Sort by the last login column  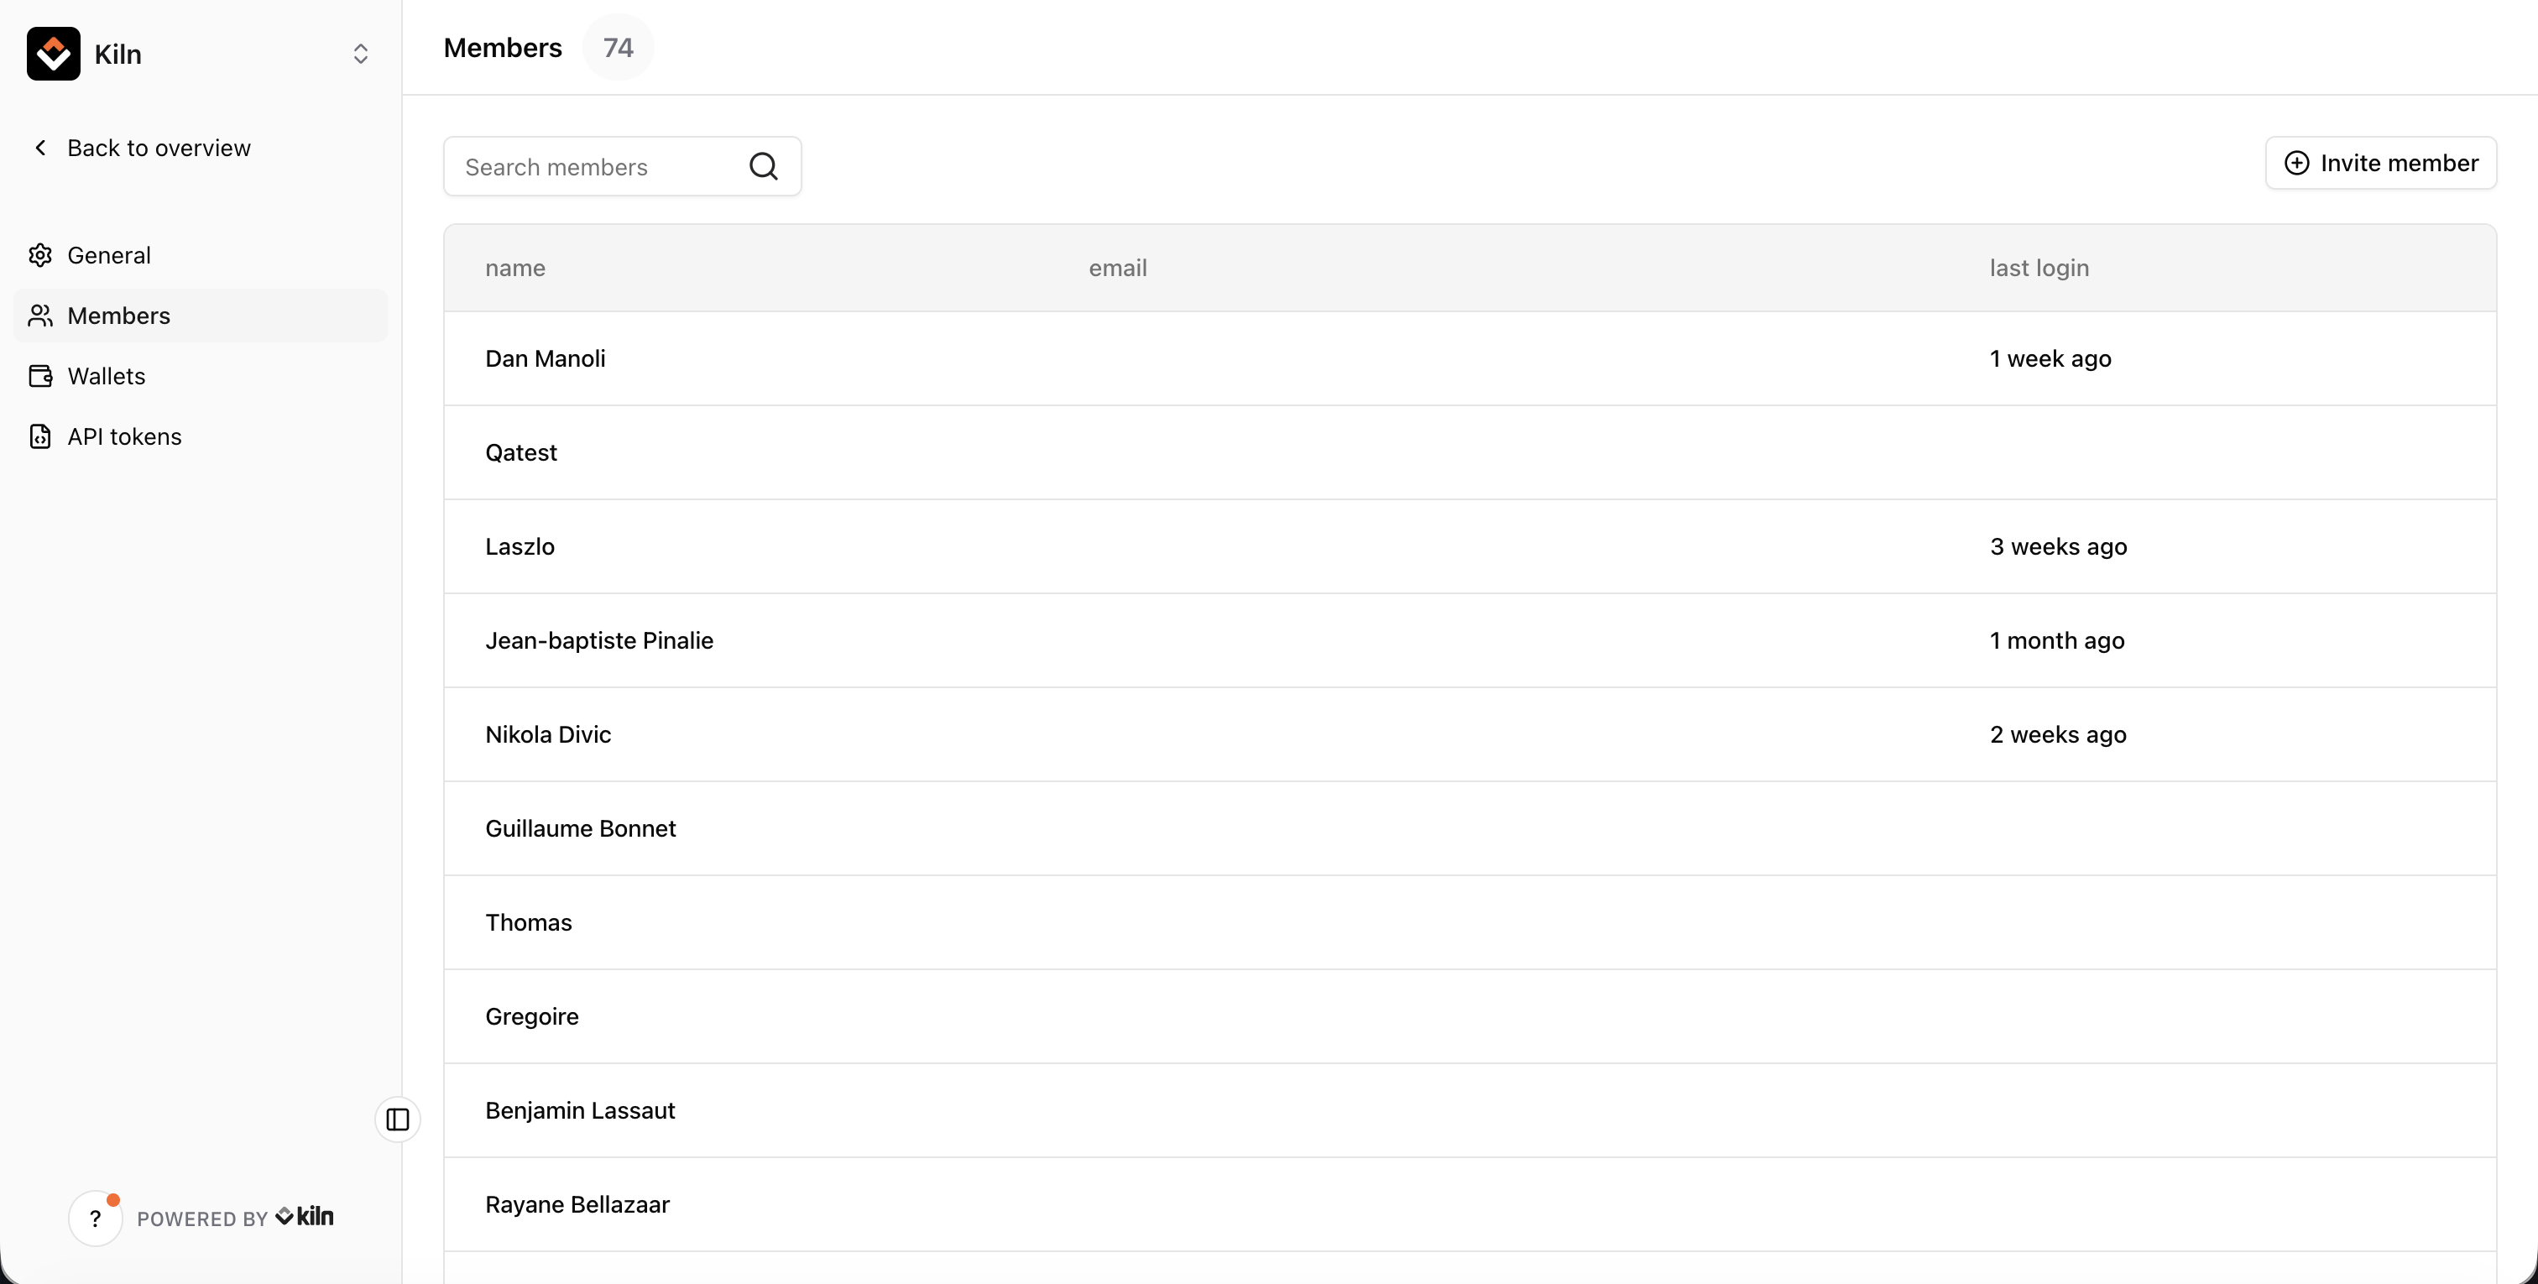2039,268
